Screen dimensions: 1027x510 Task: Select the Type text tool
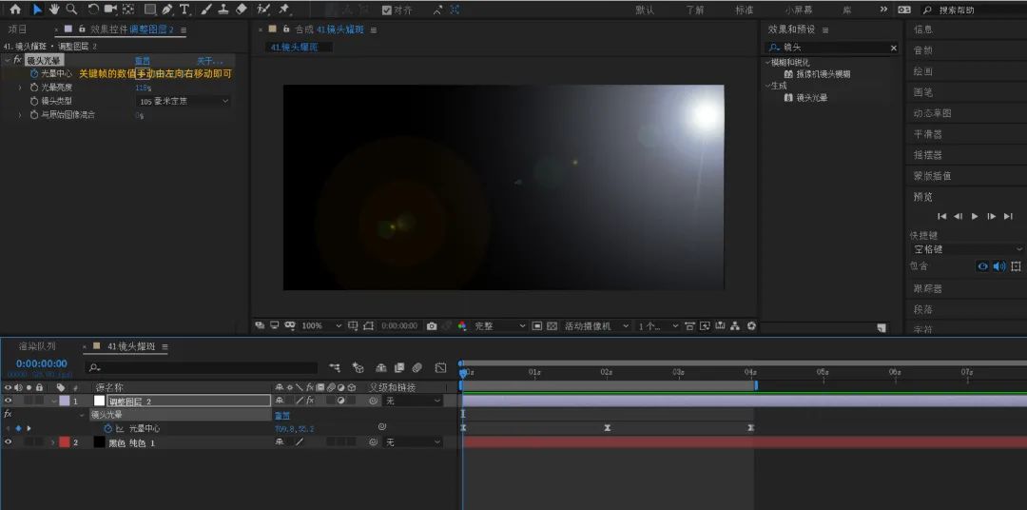[184, 10]
